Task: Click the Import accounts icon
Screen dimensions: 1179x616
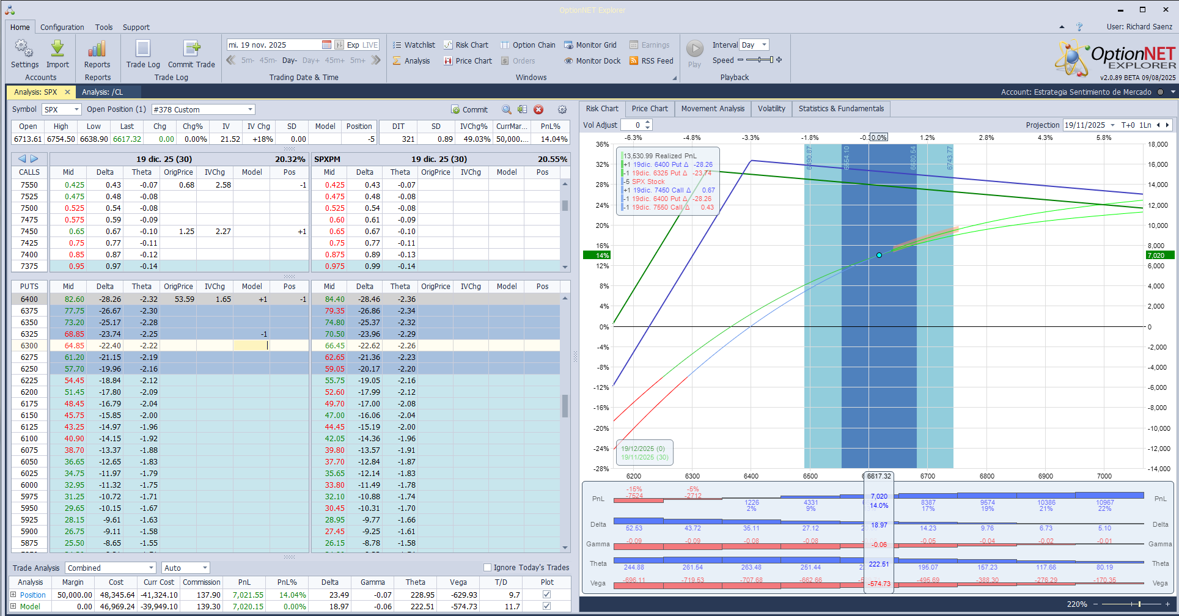Action: tap(57, 54)
